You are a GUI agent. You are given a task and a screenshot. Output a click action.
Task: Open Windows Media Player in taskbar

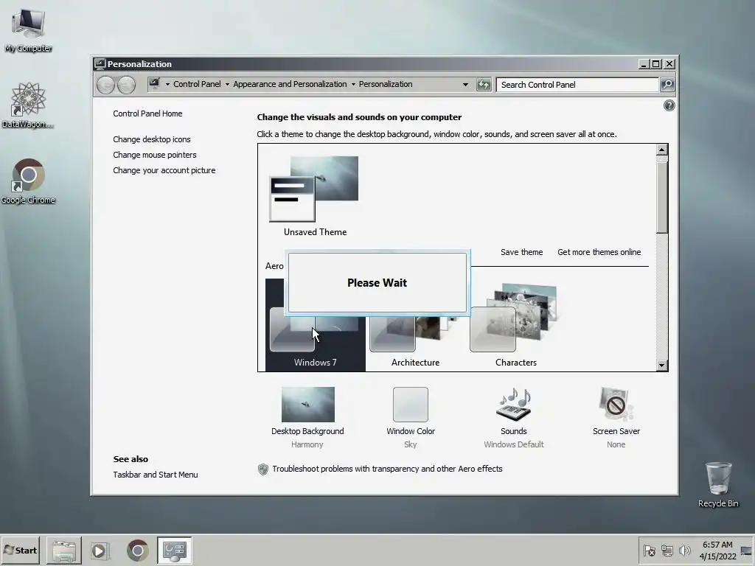coord(100,551)
